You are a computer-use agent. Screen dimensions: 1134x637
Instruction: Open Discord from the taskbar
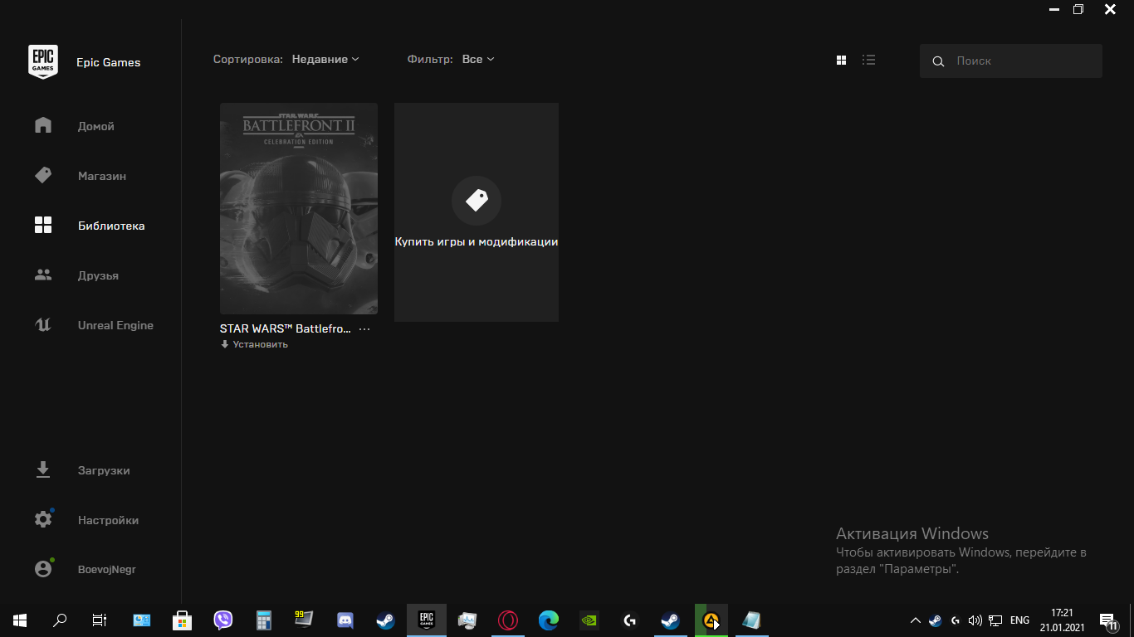[345, 620]
